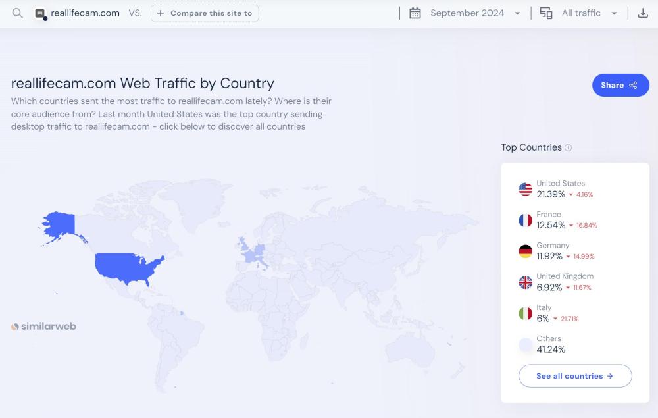Select the Italy flag icon
The height and width of the screenshot is (418, 658).
tap(525, 313)
